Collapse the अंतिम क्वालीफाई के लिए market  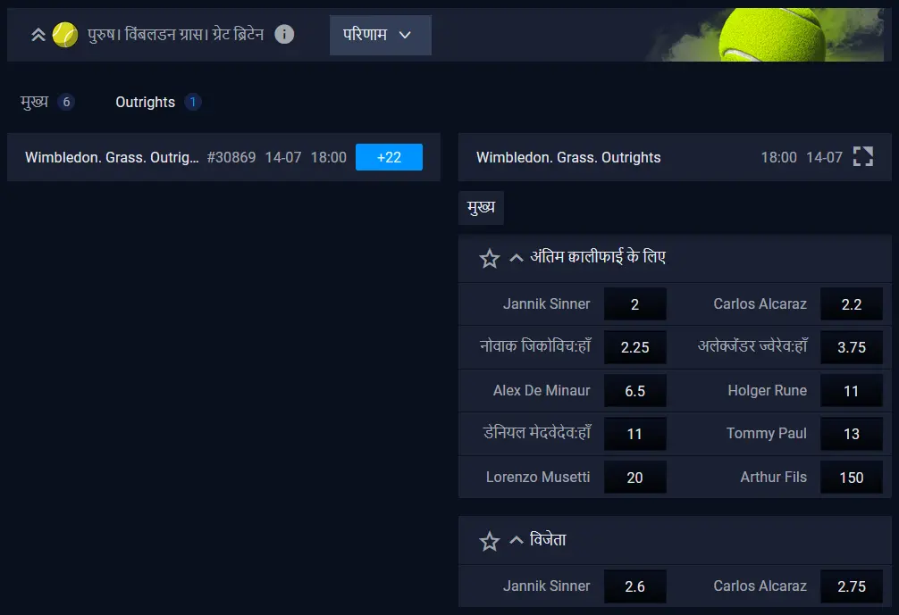tap(516, 258)
